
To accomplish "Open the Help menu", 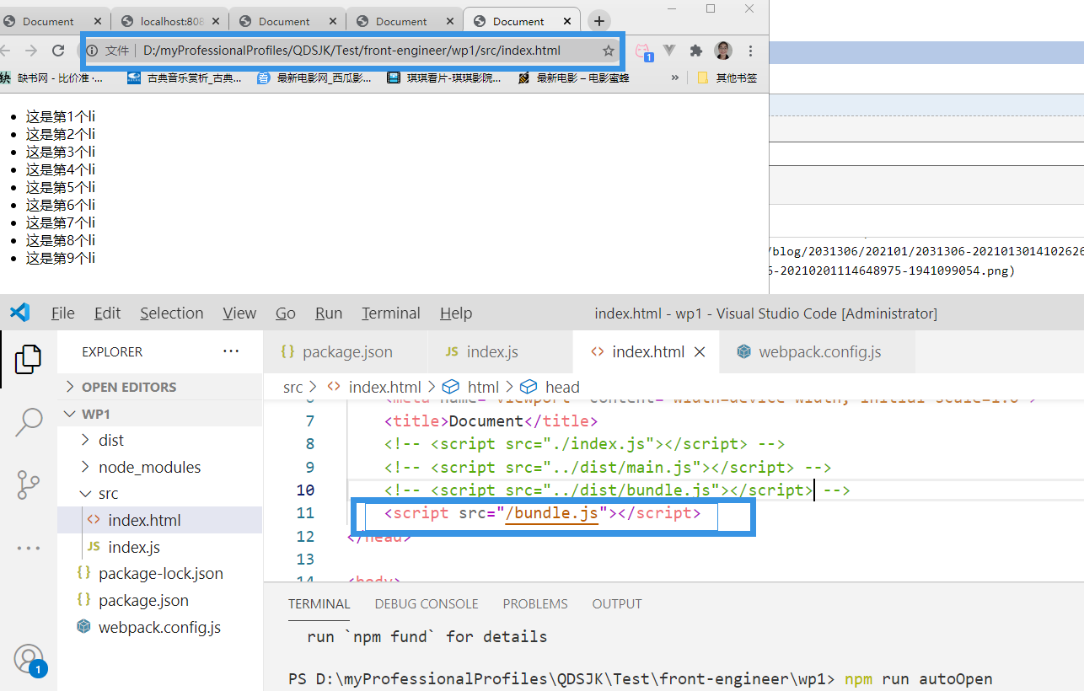I will click(x=456, y=313).
